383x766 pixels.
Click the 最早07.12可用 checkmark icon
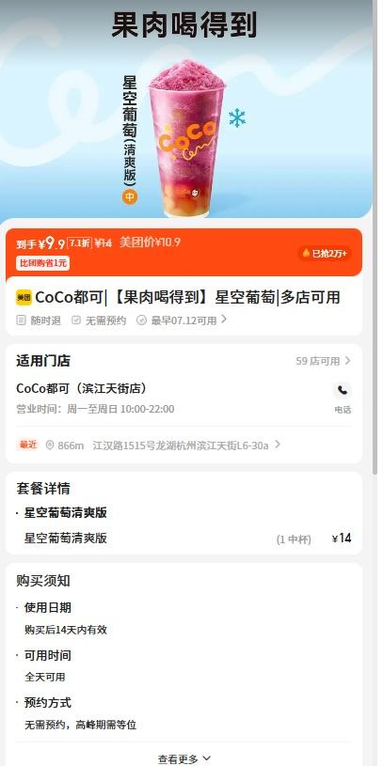coord(141,320)
